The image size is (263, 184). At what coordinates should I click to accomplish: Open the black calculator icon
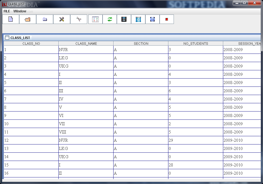(x=124, y=19)
